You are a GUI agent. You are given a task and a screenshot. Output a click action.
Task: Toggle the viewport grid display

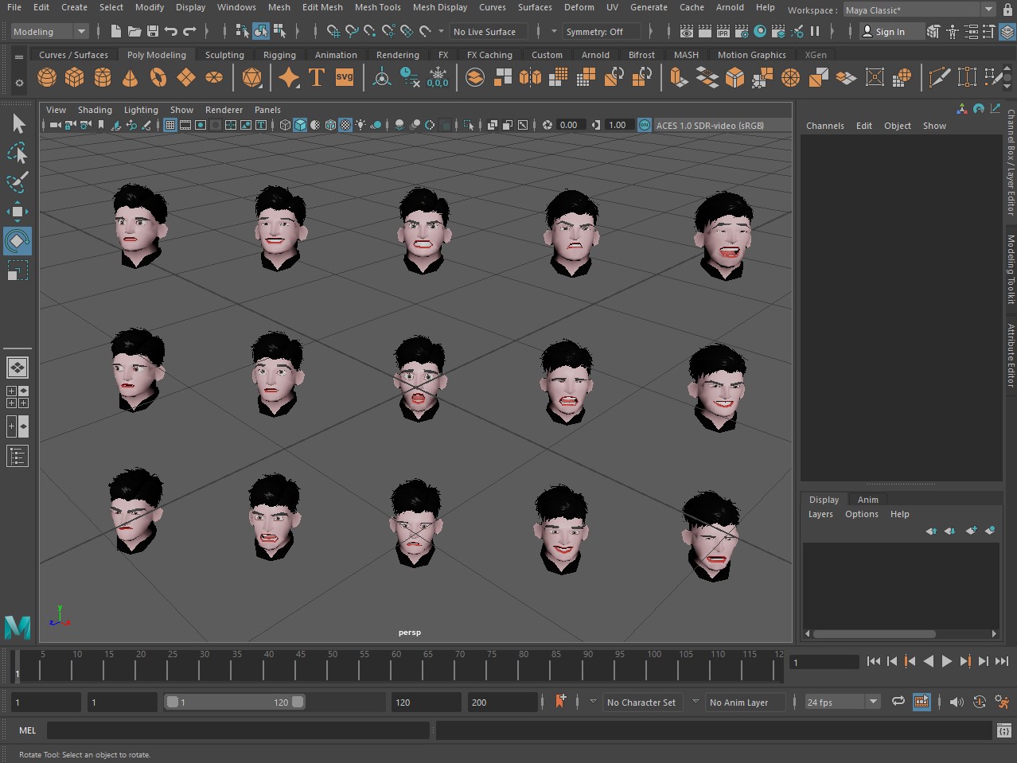(170, 125)
